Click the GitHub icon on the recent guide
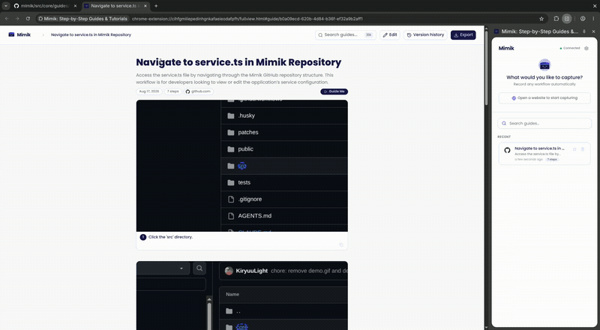600x330 pixels. tap(507, 150)
